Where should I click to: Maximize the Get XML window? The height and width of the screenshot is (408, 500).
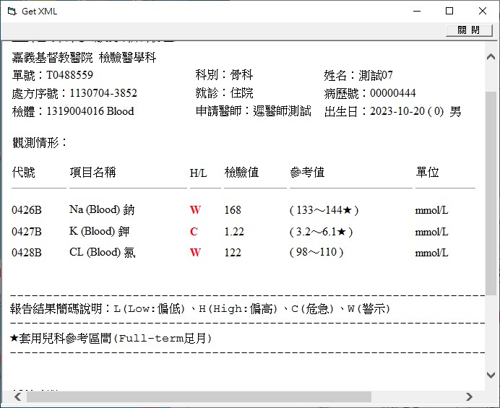click(x=449, y=11)
